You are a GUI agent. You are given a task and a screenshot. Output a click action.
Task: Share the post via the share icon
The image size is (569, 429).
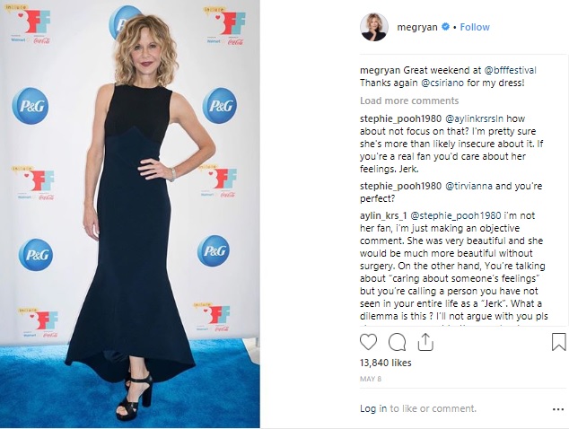(425, 342)
